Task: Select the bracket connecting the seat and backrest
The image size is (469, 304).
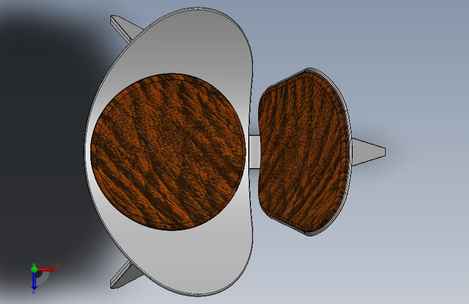Action: click(x=254, y=152)
